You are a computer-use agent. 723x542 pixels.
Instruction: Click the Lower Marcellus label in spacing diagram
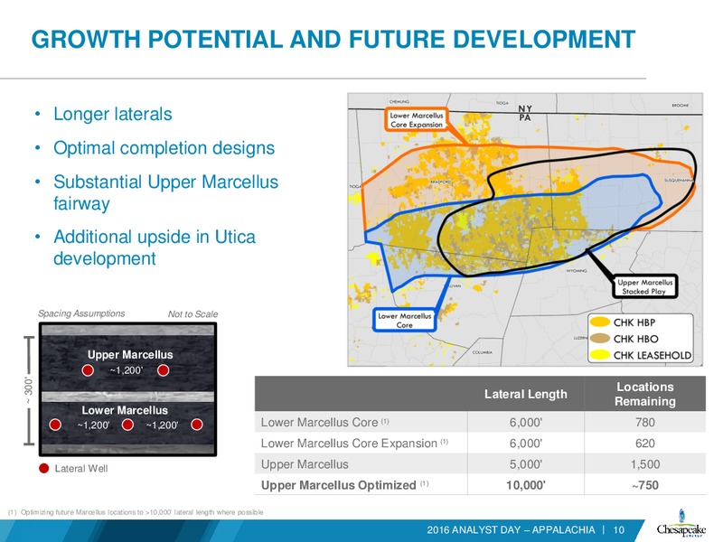click(x=125, y=410)
